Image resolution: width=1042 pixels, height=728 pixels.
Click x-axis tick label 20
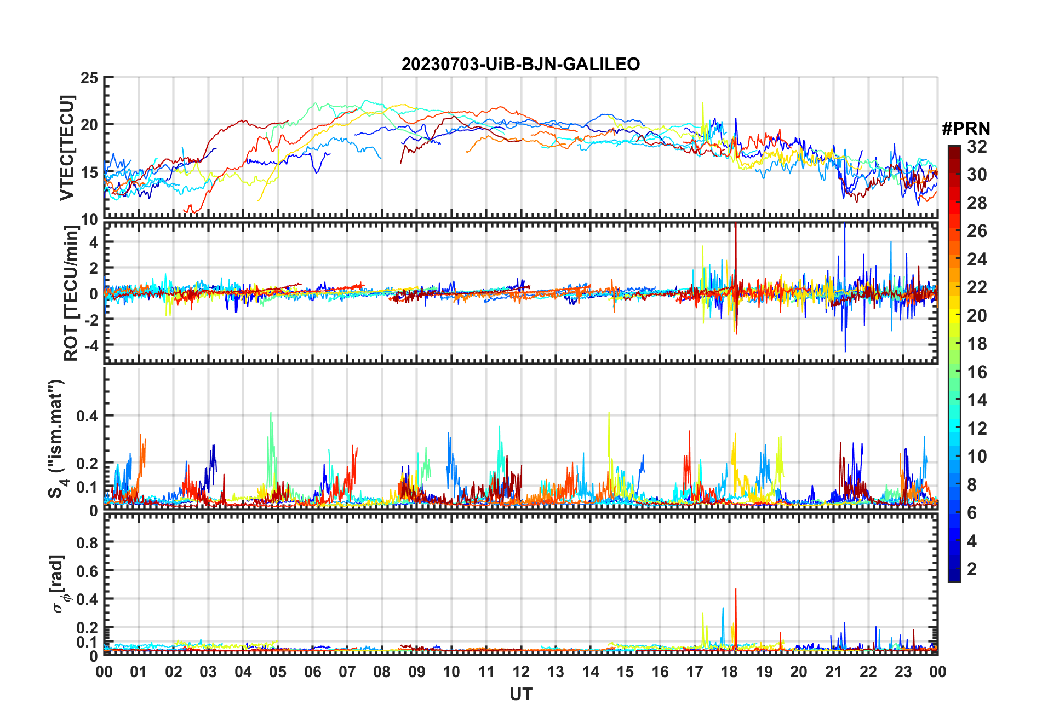(x=799, y=672)
